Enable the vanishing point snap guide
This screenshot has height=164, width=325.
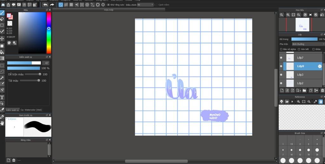(x=77, y=4)
